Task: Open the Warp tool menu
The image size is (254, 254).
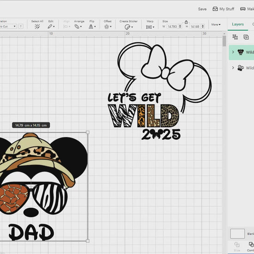Action: coord(150,27)
